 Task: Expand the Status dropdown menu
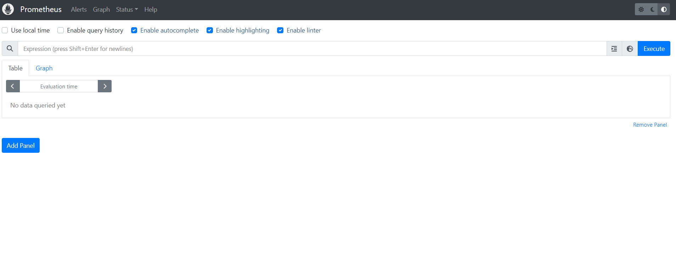coord(127,10)
